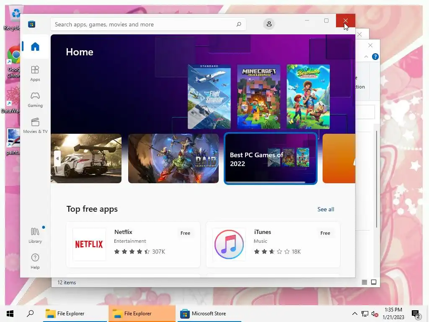Open the Google Chrome desktop shortcut
Viewport: 429px width, 322px height.
click(x=13, y=62)
